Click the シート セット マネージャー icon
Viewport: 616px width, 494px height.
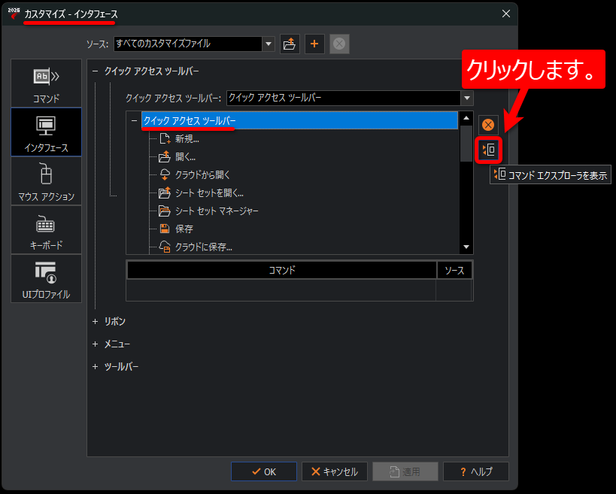point(165,211)
